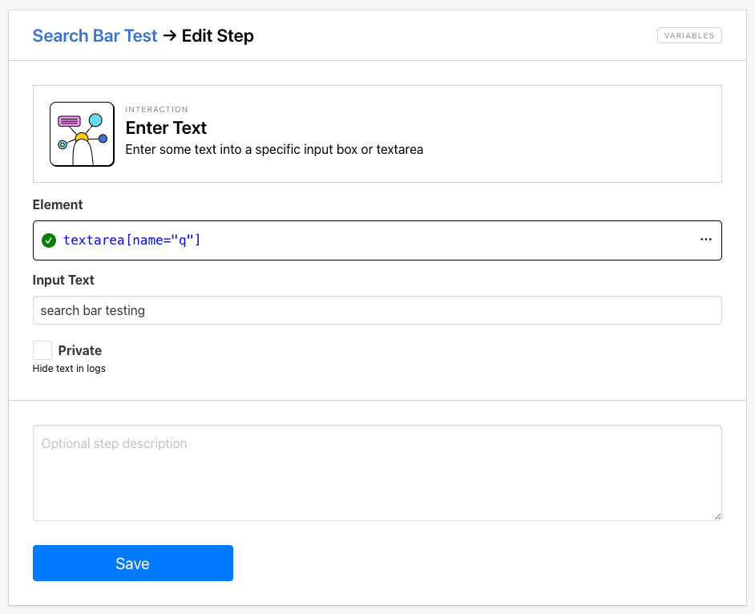Click the Enter Text interaction illustration icon
The width and height of the screenshot is (755, 614).
[81, 134]
